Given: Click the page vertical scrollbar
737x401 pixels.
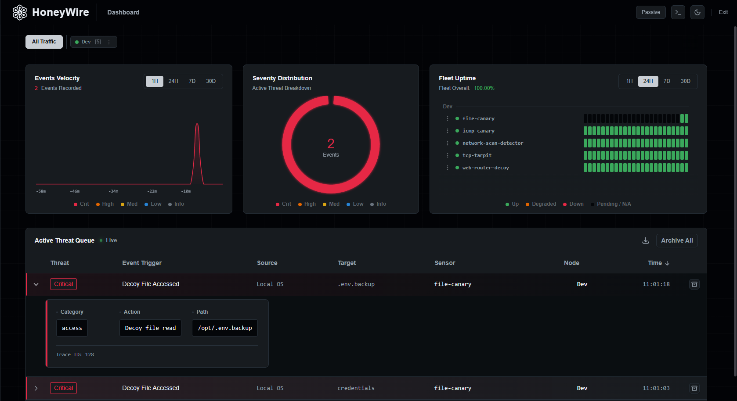Looking at the screenshot, I should pos(735,201).
